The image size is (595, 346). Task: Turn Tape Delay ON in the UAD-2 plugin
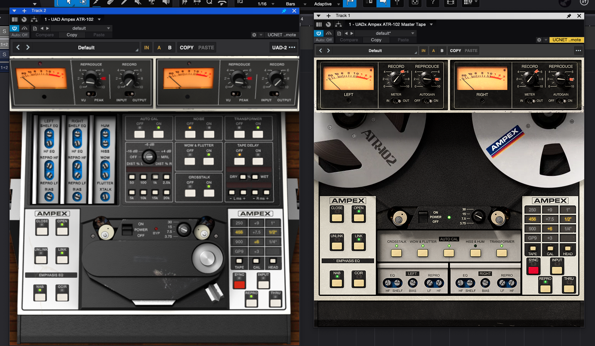pos(258,161)
